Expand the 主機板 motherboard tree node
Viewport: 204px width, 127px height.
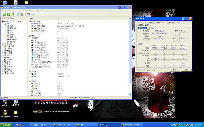pos(3,44)
